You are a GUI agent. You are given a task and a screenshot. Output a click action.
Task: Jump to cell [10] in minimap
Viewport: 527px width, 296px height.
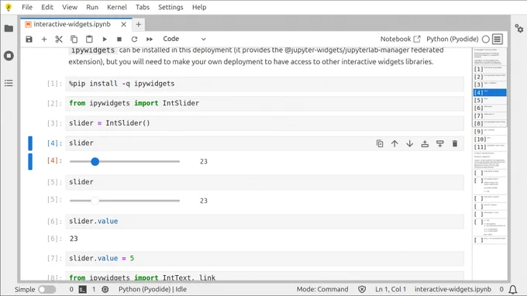(x=490, y=139)
